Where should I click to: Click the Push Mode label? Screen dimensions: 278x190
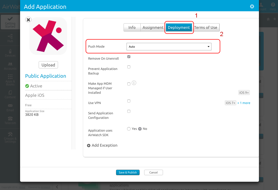(96, 47)
